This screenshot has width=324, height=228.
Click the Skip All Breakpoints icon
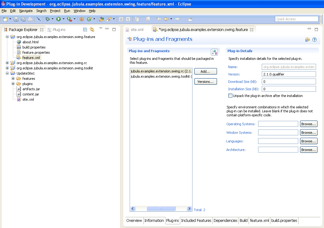click(39, 19)
